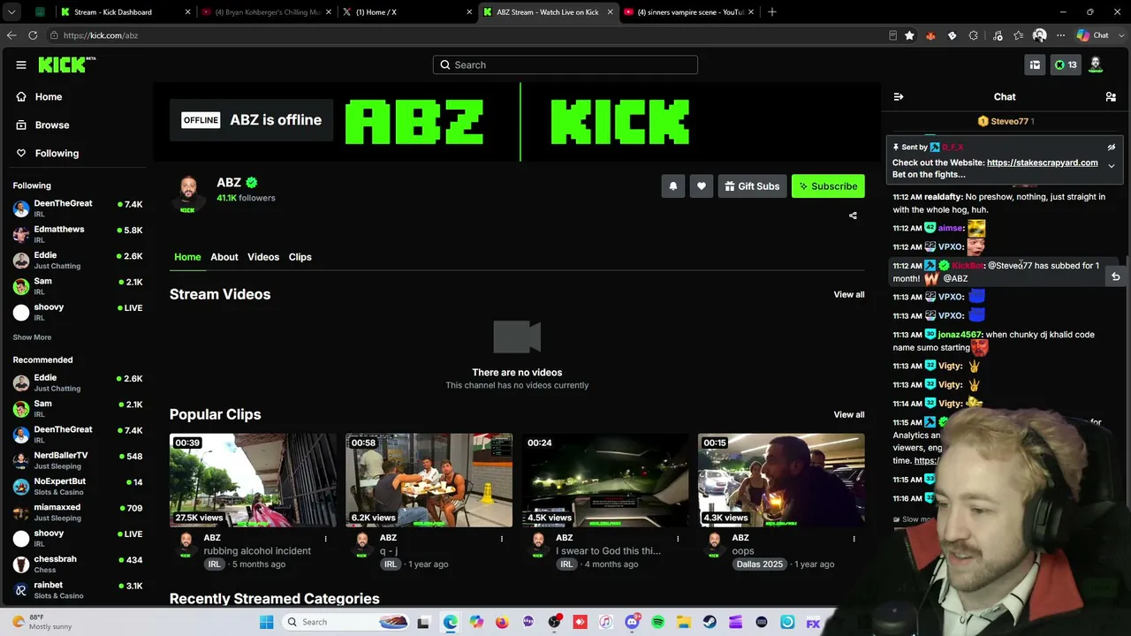
Task: View all Stream Videos
Action: click(x=849, y=294)
